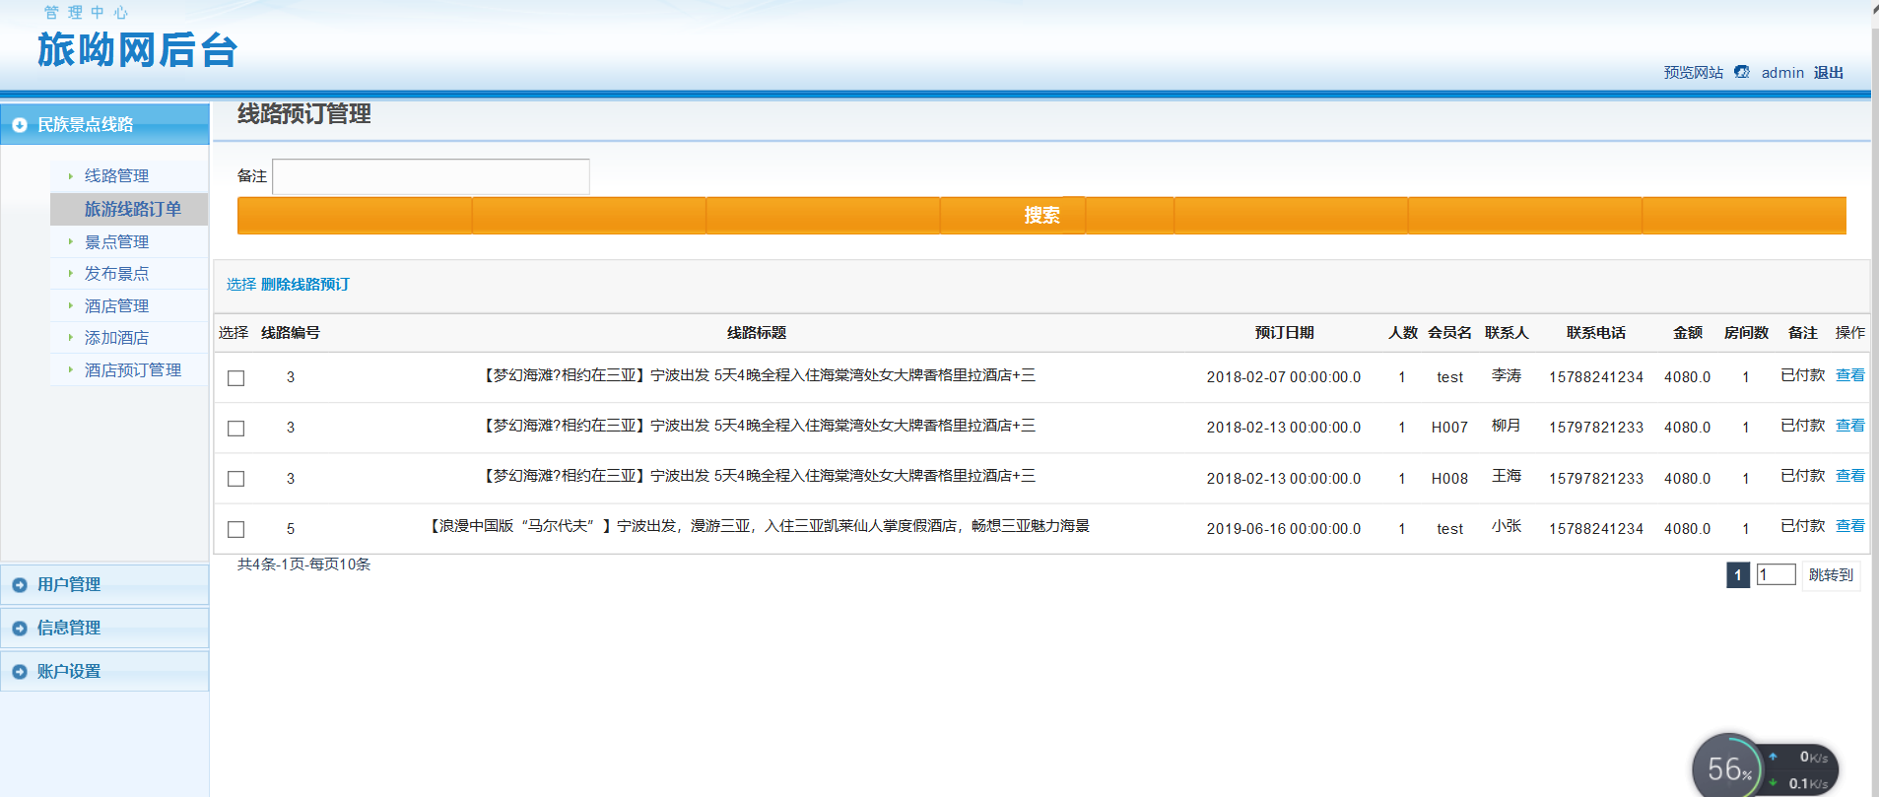Toggle checkbox for the 王海 booking row
The width and height of the screenshot is (1879, 797).
[236, 479]
